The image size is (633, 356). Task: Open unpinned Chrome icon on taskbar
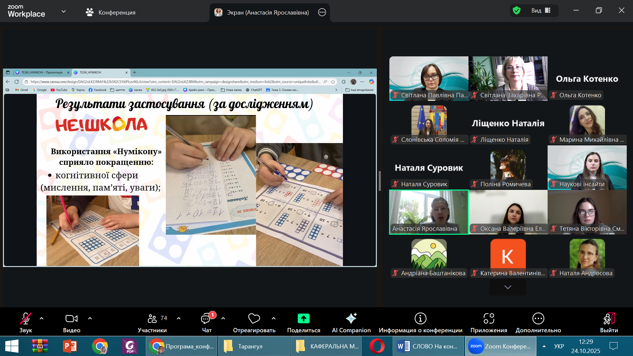pos(100,346)
